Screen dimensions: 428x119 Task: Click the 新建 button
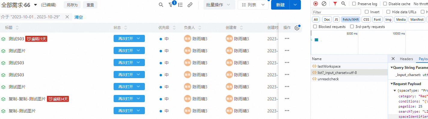coord(280,5)
